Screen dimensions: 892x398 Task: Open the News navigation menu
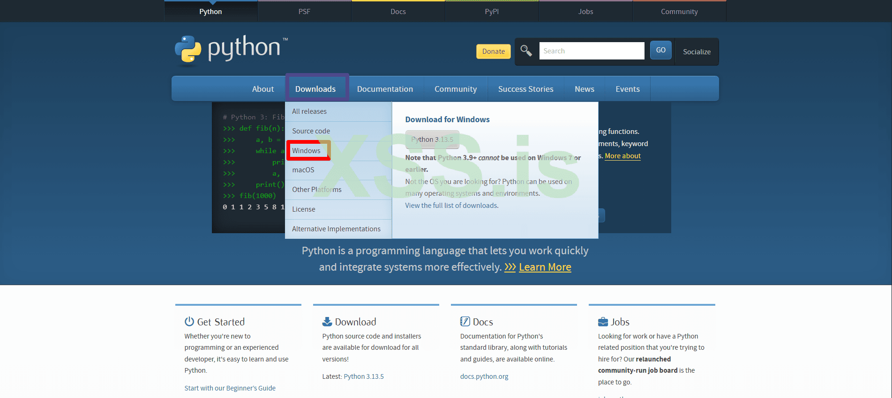click(x=585, y=89)
